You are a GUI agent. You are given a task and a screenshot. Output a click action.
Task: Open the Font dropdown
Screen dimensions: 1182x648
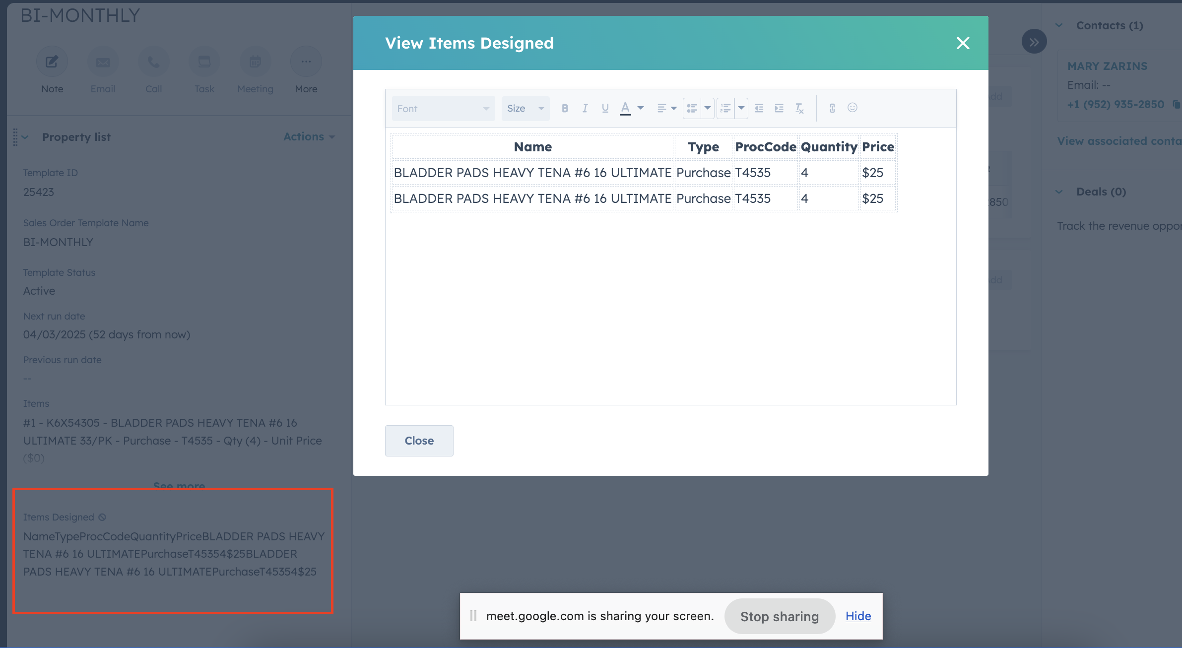(443, 108)
